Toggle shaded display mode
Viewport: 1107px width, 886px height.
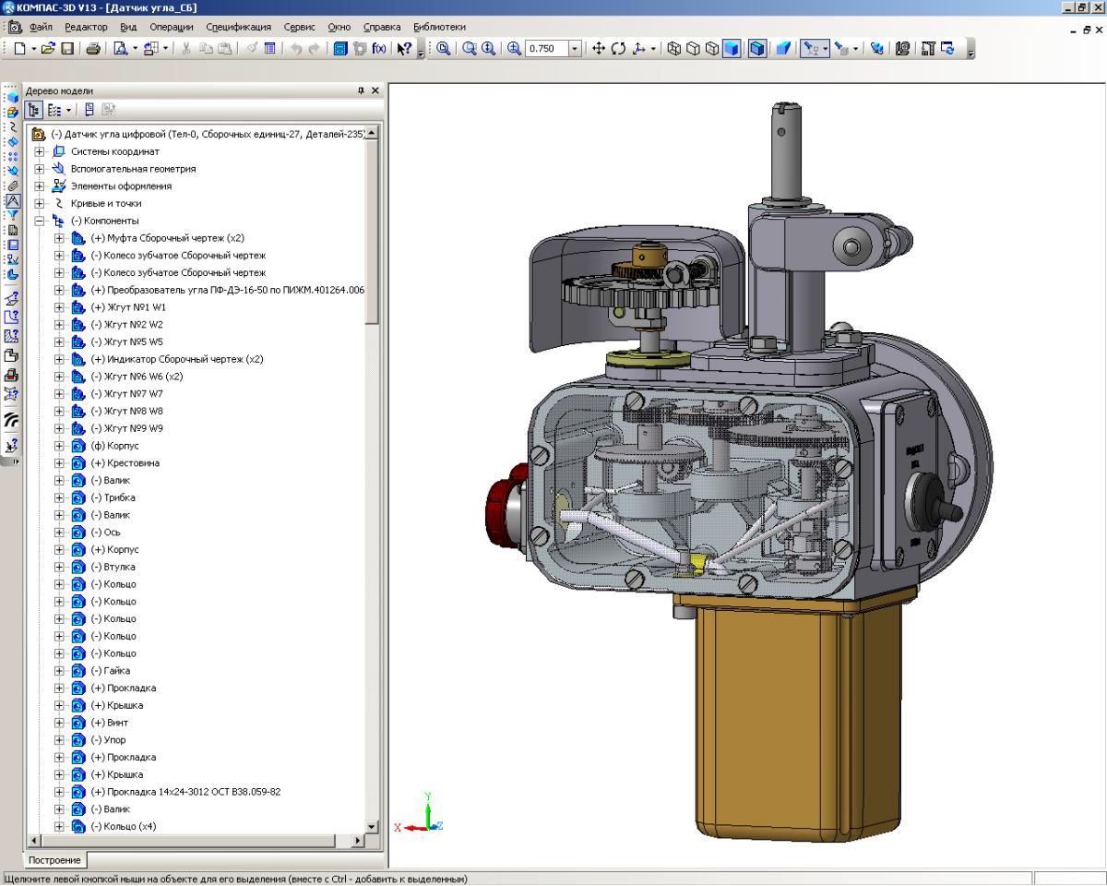coord(732,49)
